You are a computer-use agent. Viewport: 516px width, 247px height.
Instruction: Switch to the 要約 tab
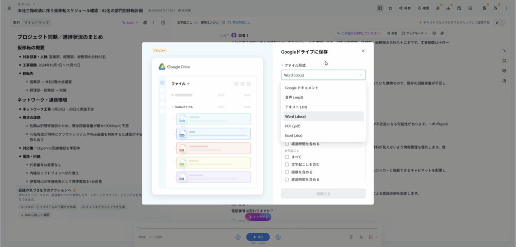[x=16, y=23]
